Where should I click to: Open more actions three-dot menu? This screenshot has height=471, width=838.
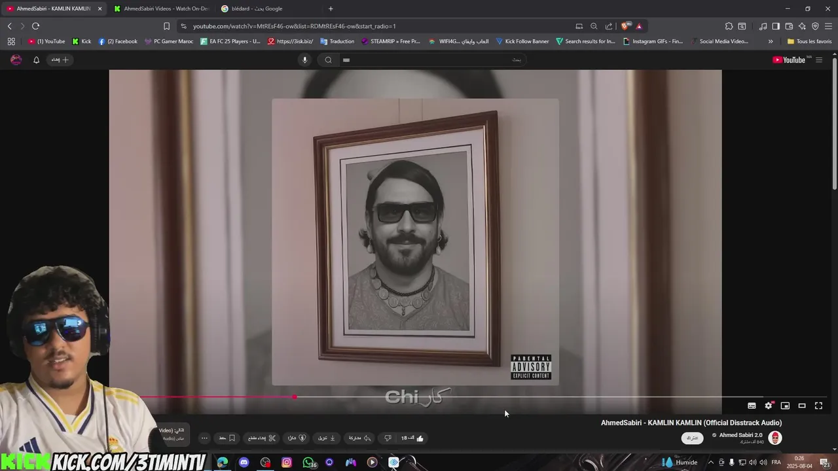[204, 438]
